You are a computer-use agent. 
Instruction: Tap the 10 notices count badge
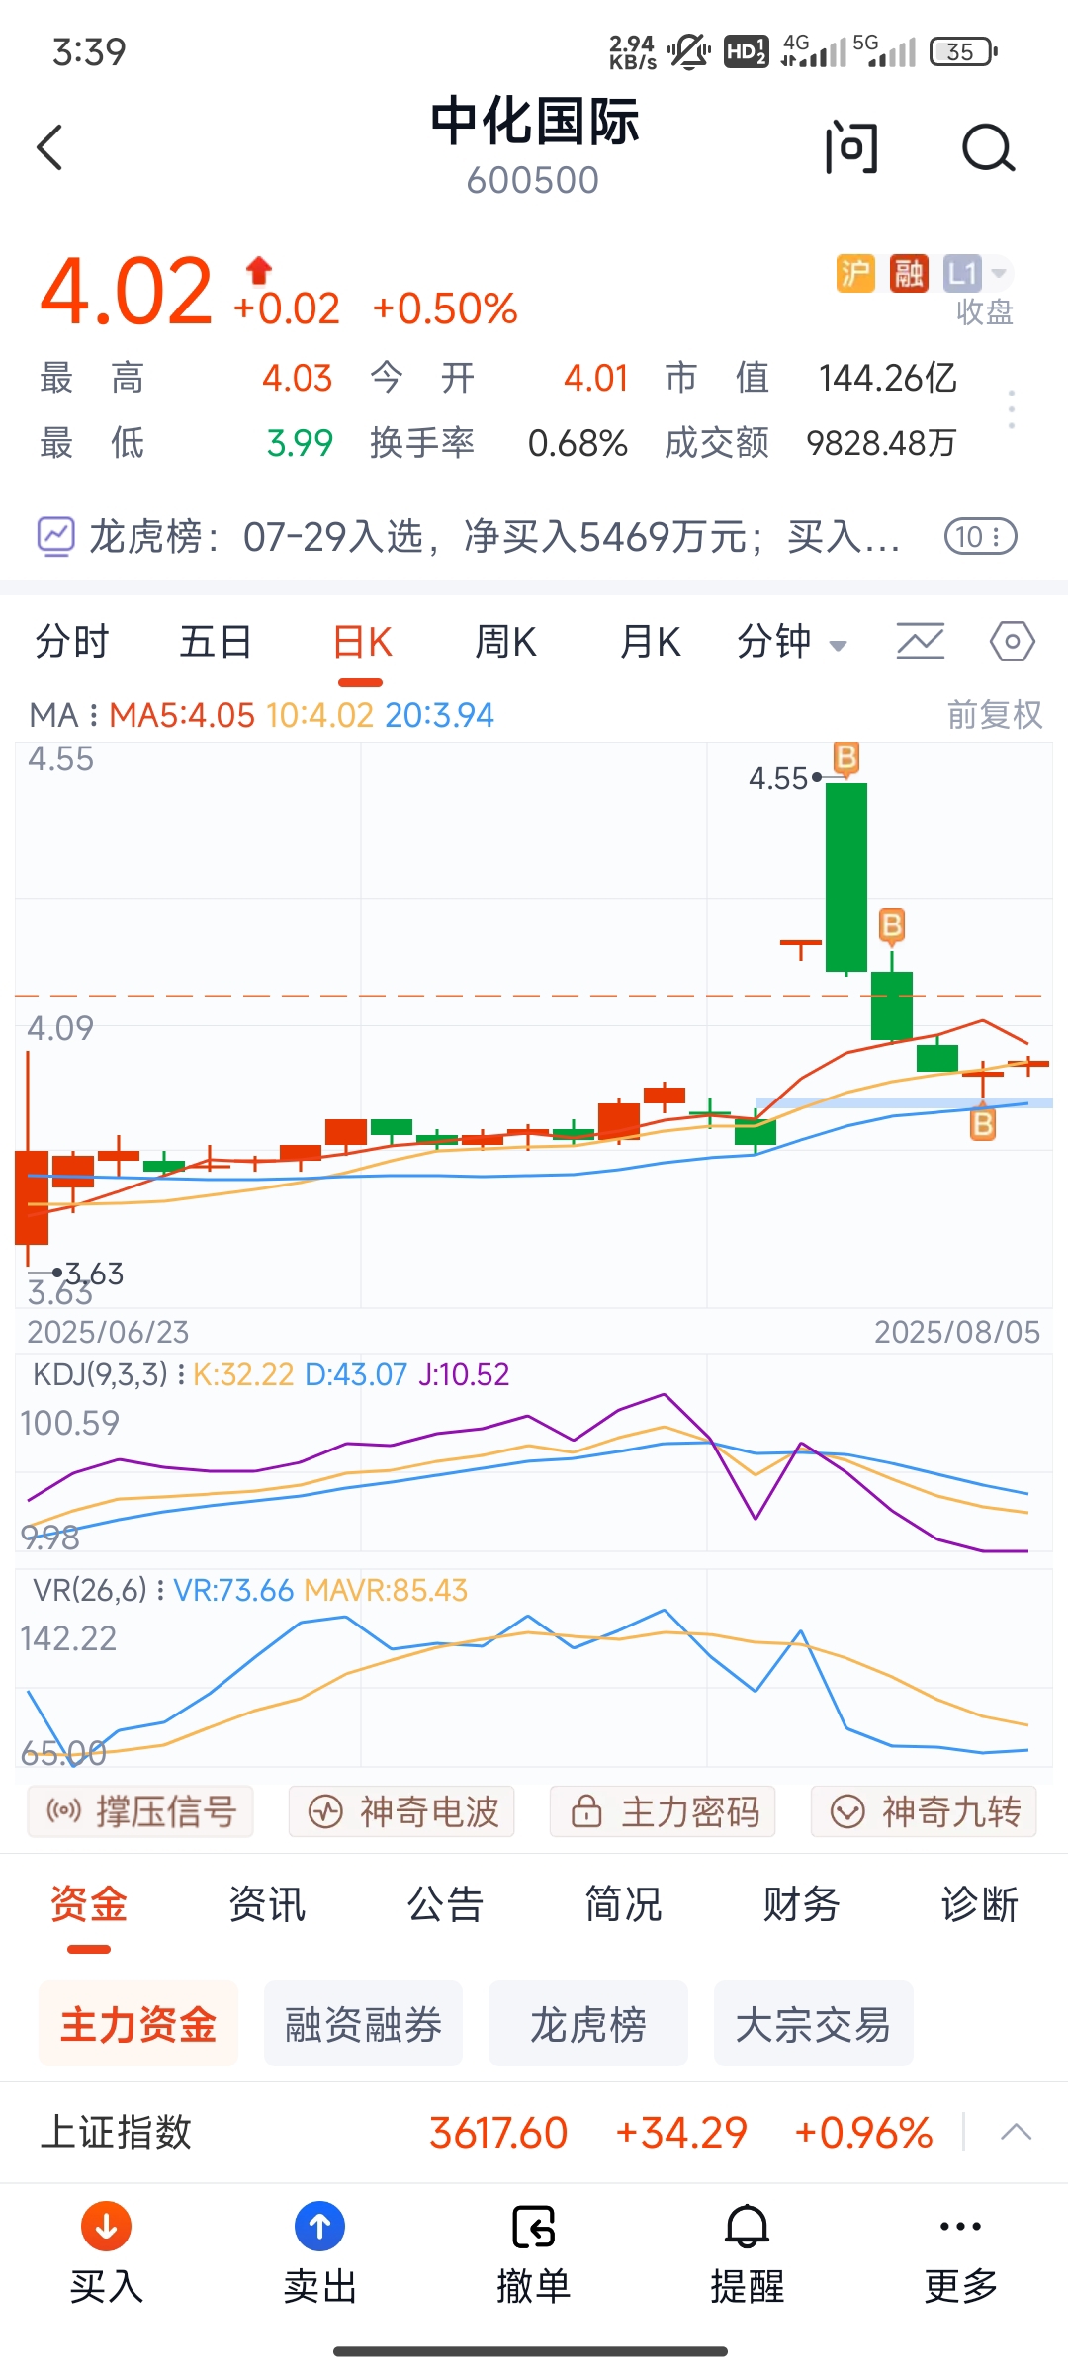980,537
